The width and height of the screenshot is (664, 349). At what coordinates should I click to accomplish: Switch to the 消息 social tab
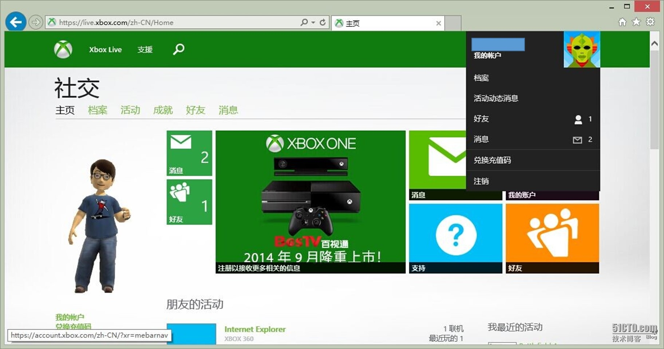(228, 110)
